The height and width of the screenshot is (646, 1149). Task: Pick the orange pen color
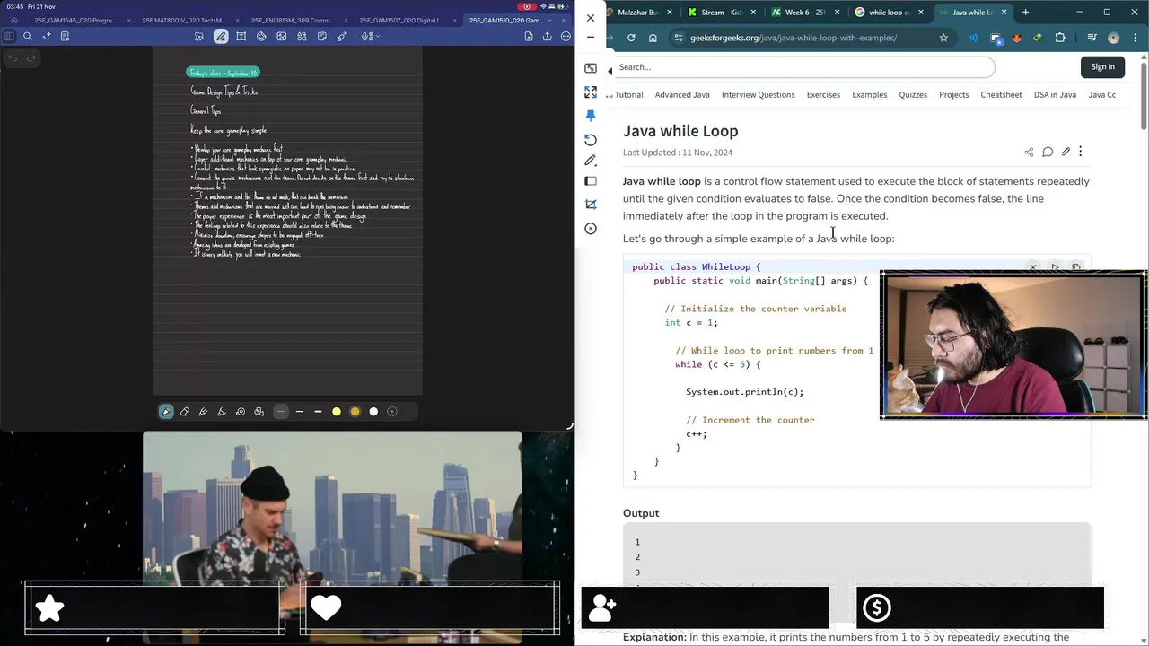point(355,412)
